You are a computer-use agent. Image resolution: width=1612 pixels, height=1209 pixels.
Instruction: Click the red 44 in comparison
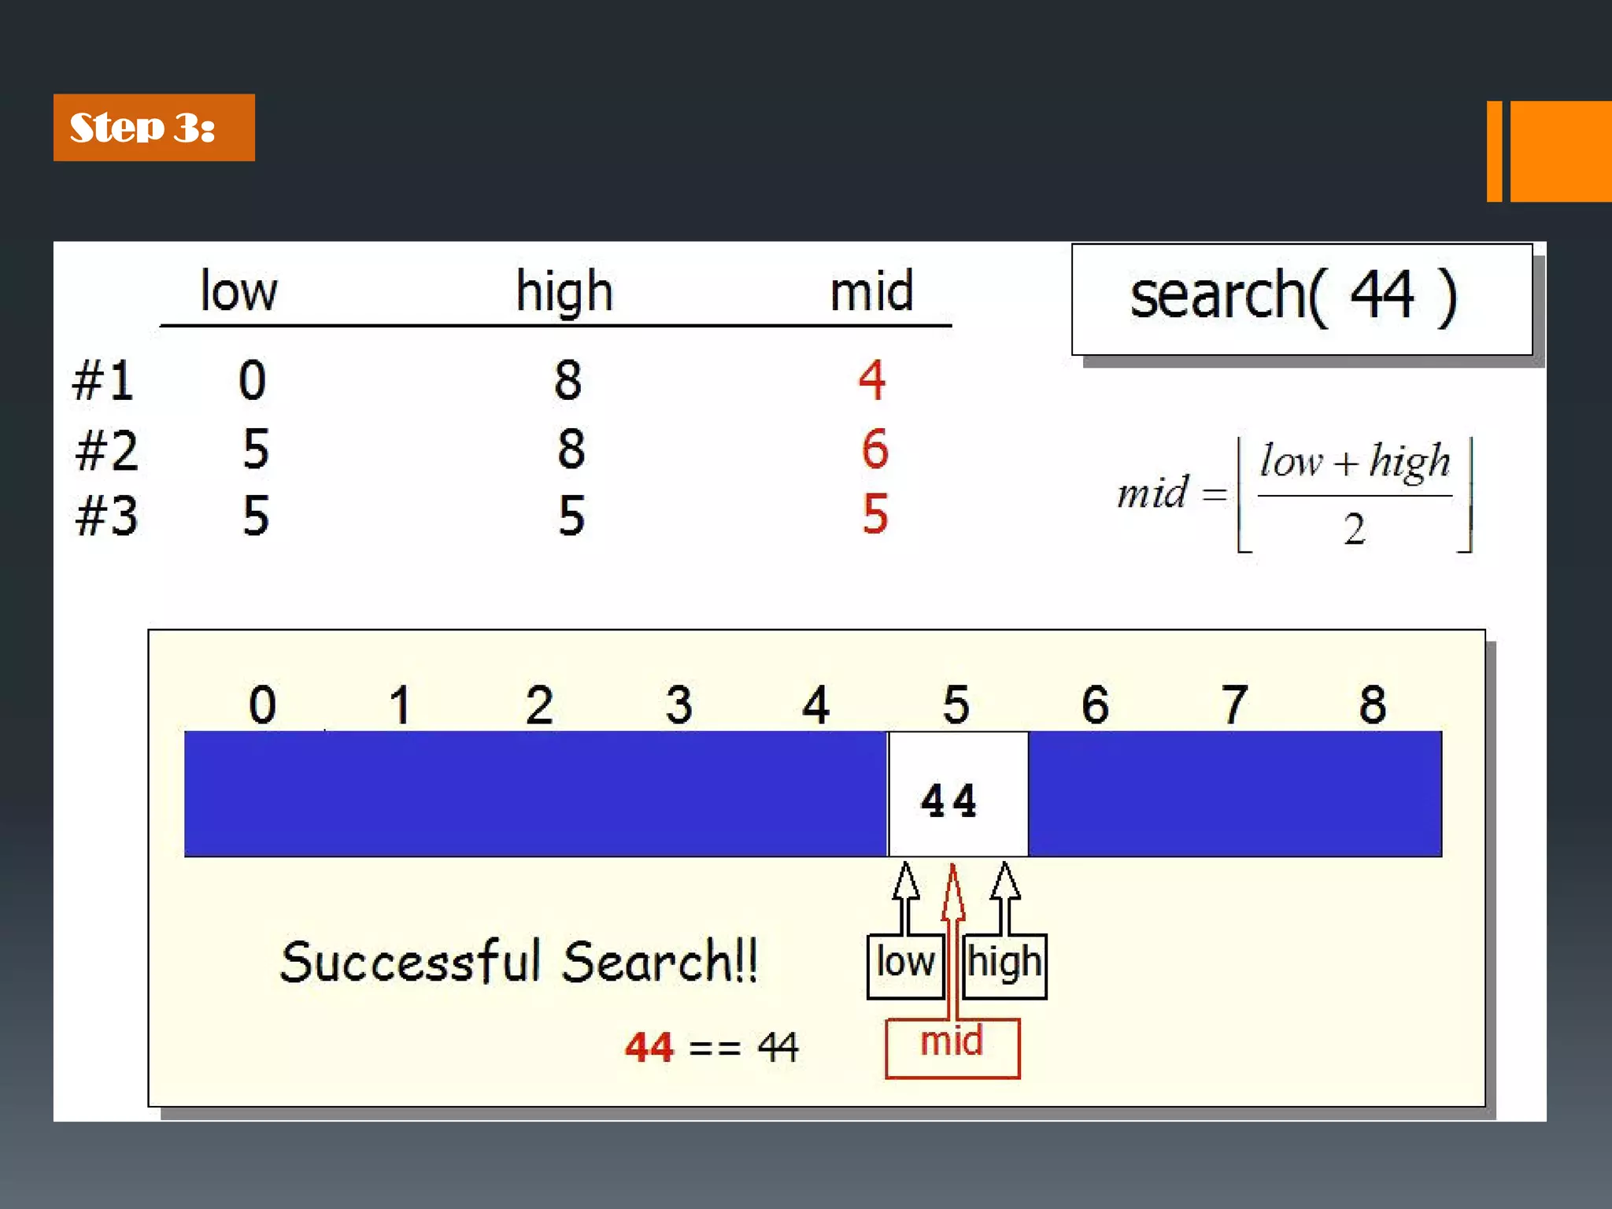(x=649, y=1048)
